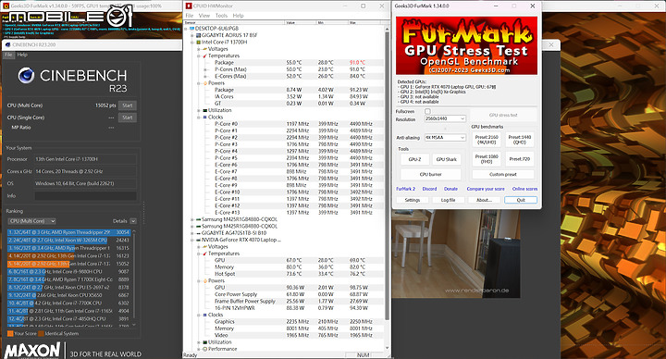The width and height of the screenshot is (666, 359).
Task: Run the Preset:1440 (QHD) benchmark
Action: (x=520, y=140)
